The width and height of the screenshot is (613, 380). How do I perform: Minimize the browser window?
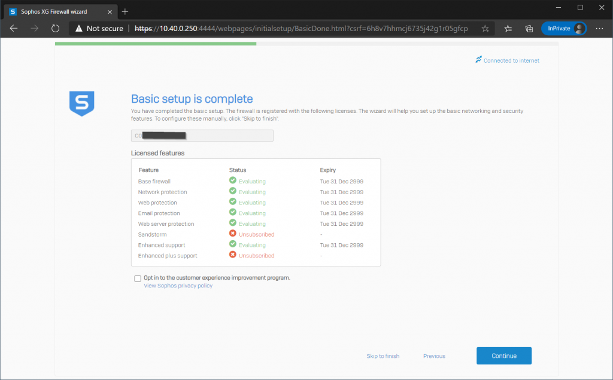pos(559,8)
